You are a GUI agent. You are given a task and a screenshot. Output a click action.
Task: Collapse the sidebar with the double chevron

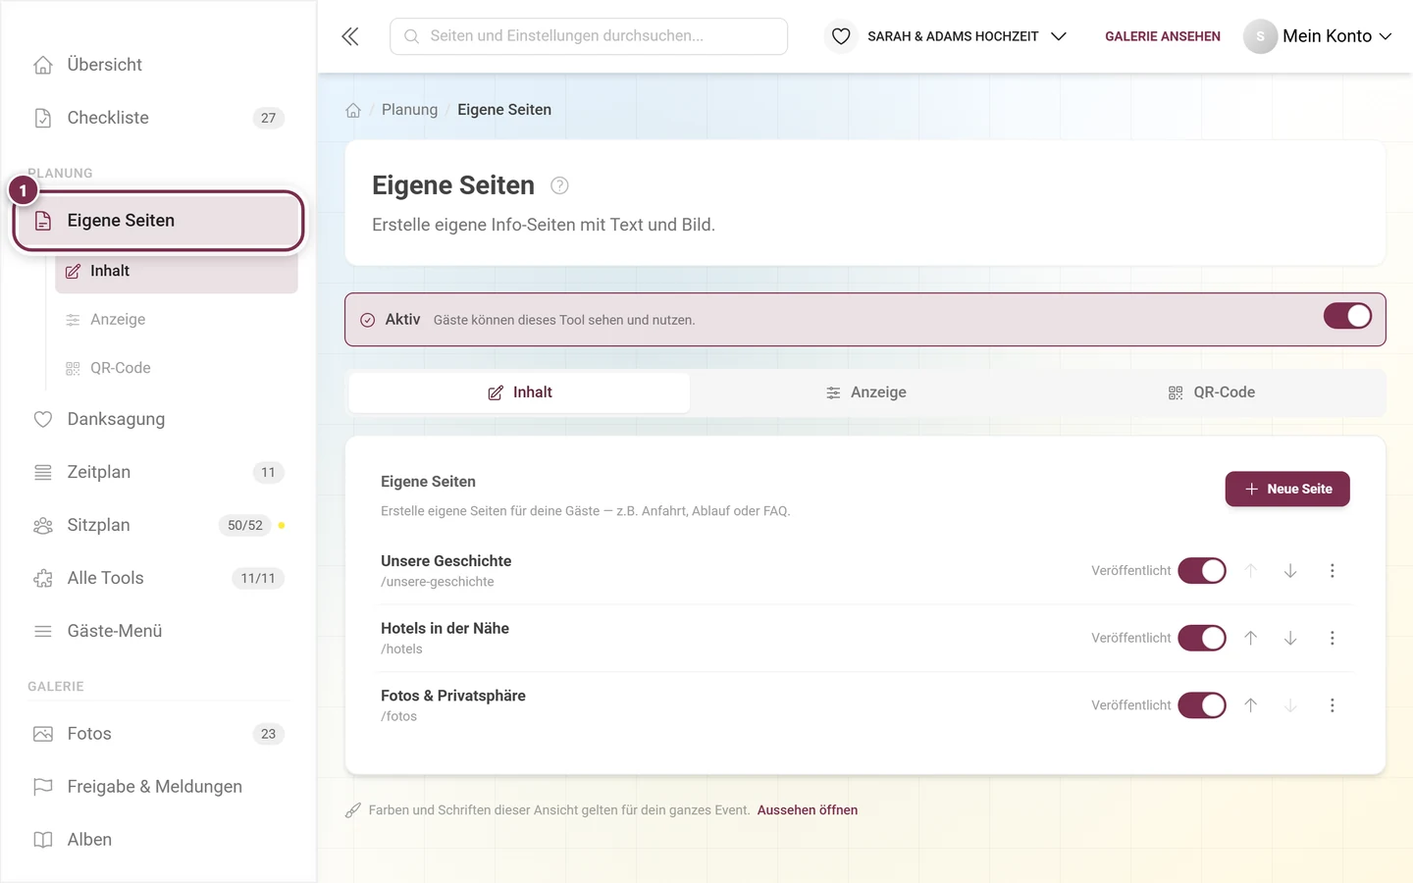pos(350,36)
